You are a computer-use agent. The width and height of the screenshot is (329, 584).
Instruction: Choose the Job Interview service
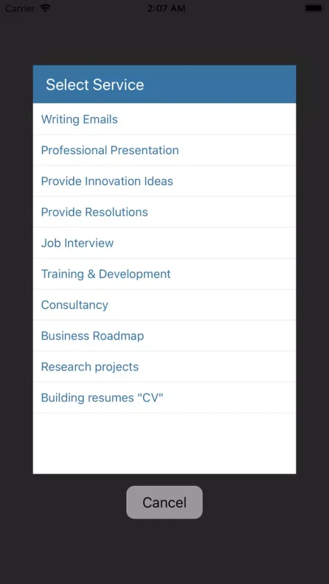click(x=164, y=243)
